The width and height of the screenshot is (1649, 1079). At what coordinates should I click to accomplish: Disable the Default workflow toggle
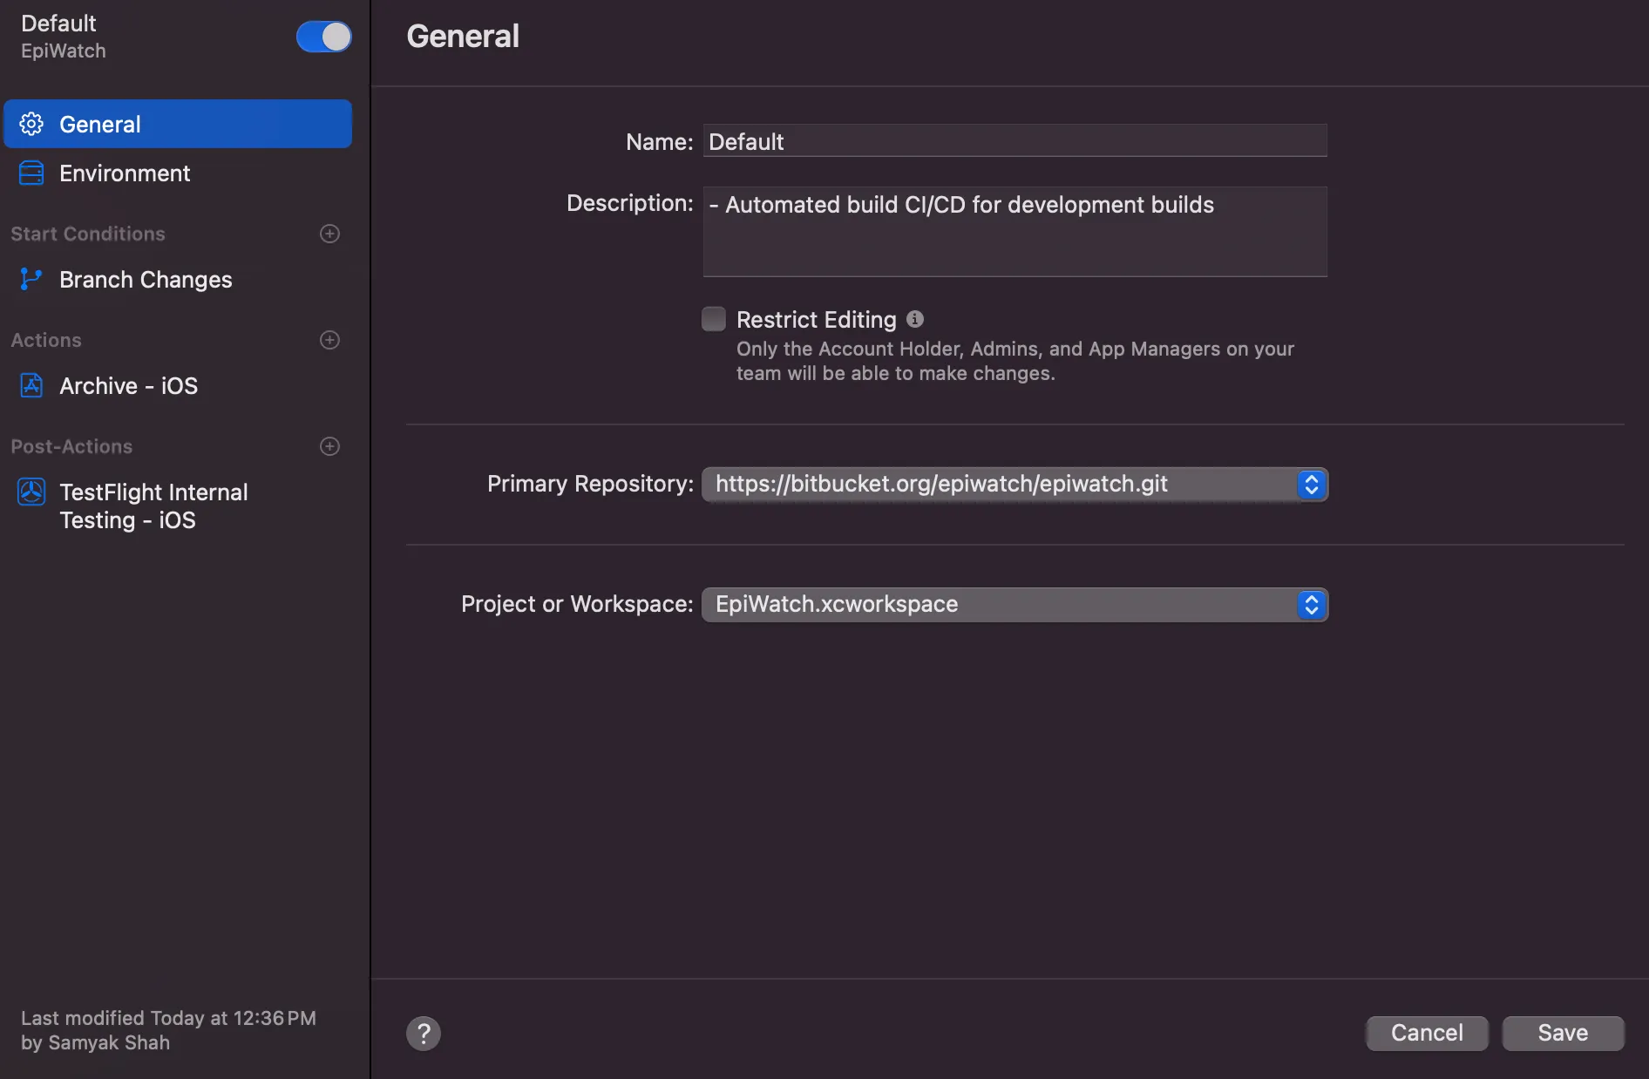coord(323,37)
